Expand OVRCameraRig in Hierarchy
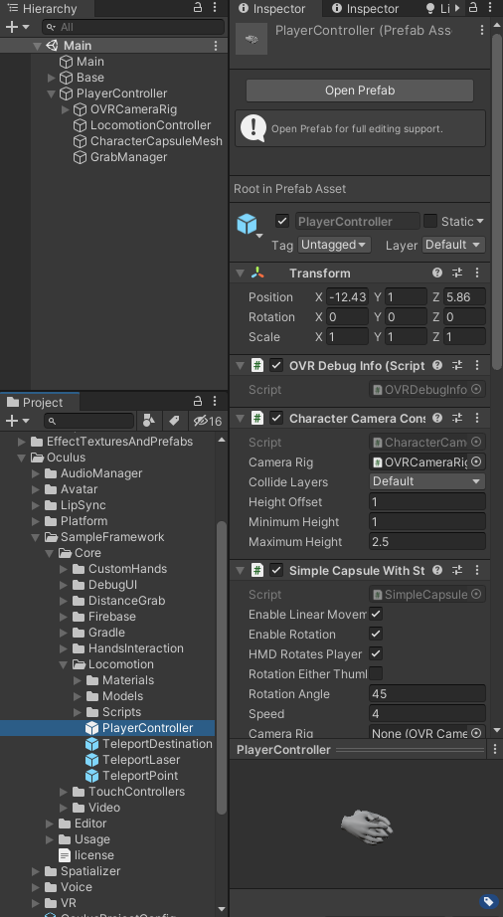503x917 pixels. (65, 109)
